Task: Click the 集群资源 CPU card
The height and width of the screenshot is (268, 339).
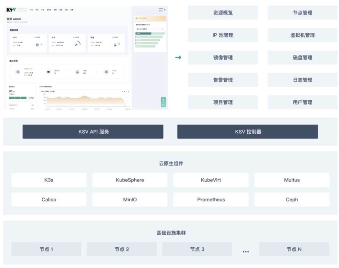Action: pos(28,43)
